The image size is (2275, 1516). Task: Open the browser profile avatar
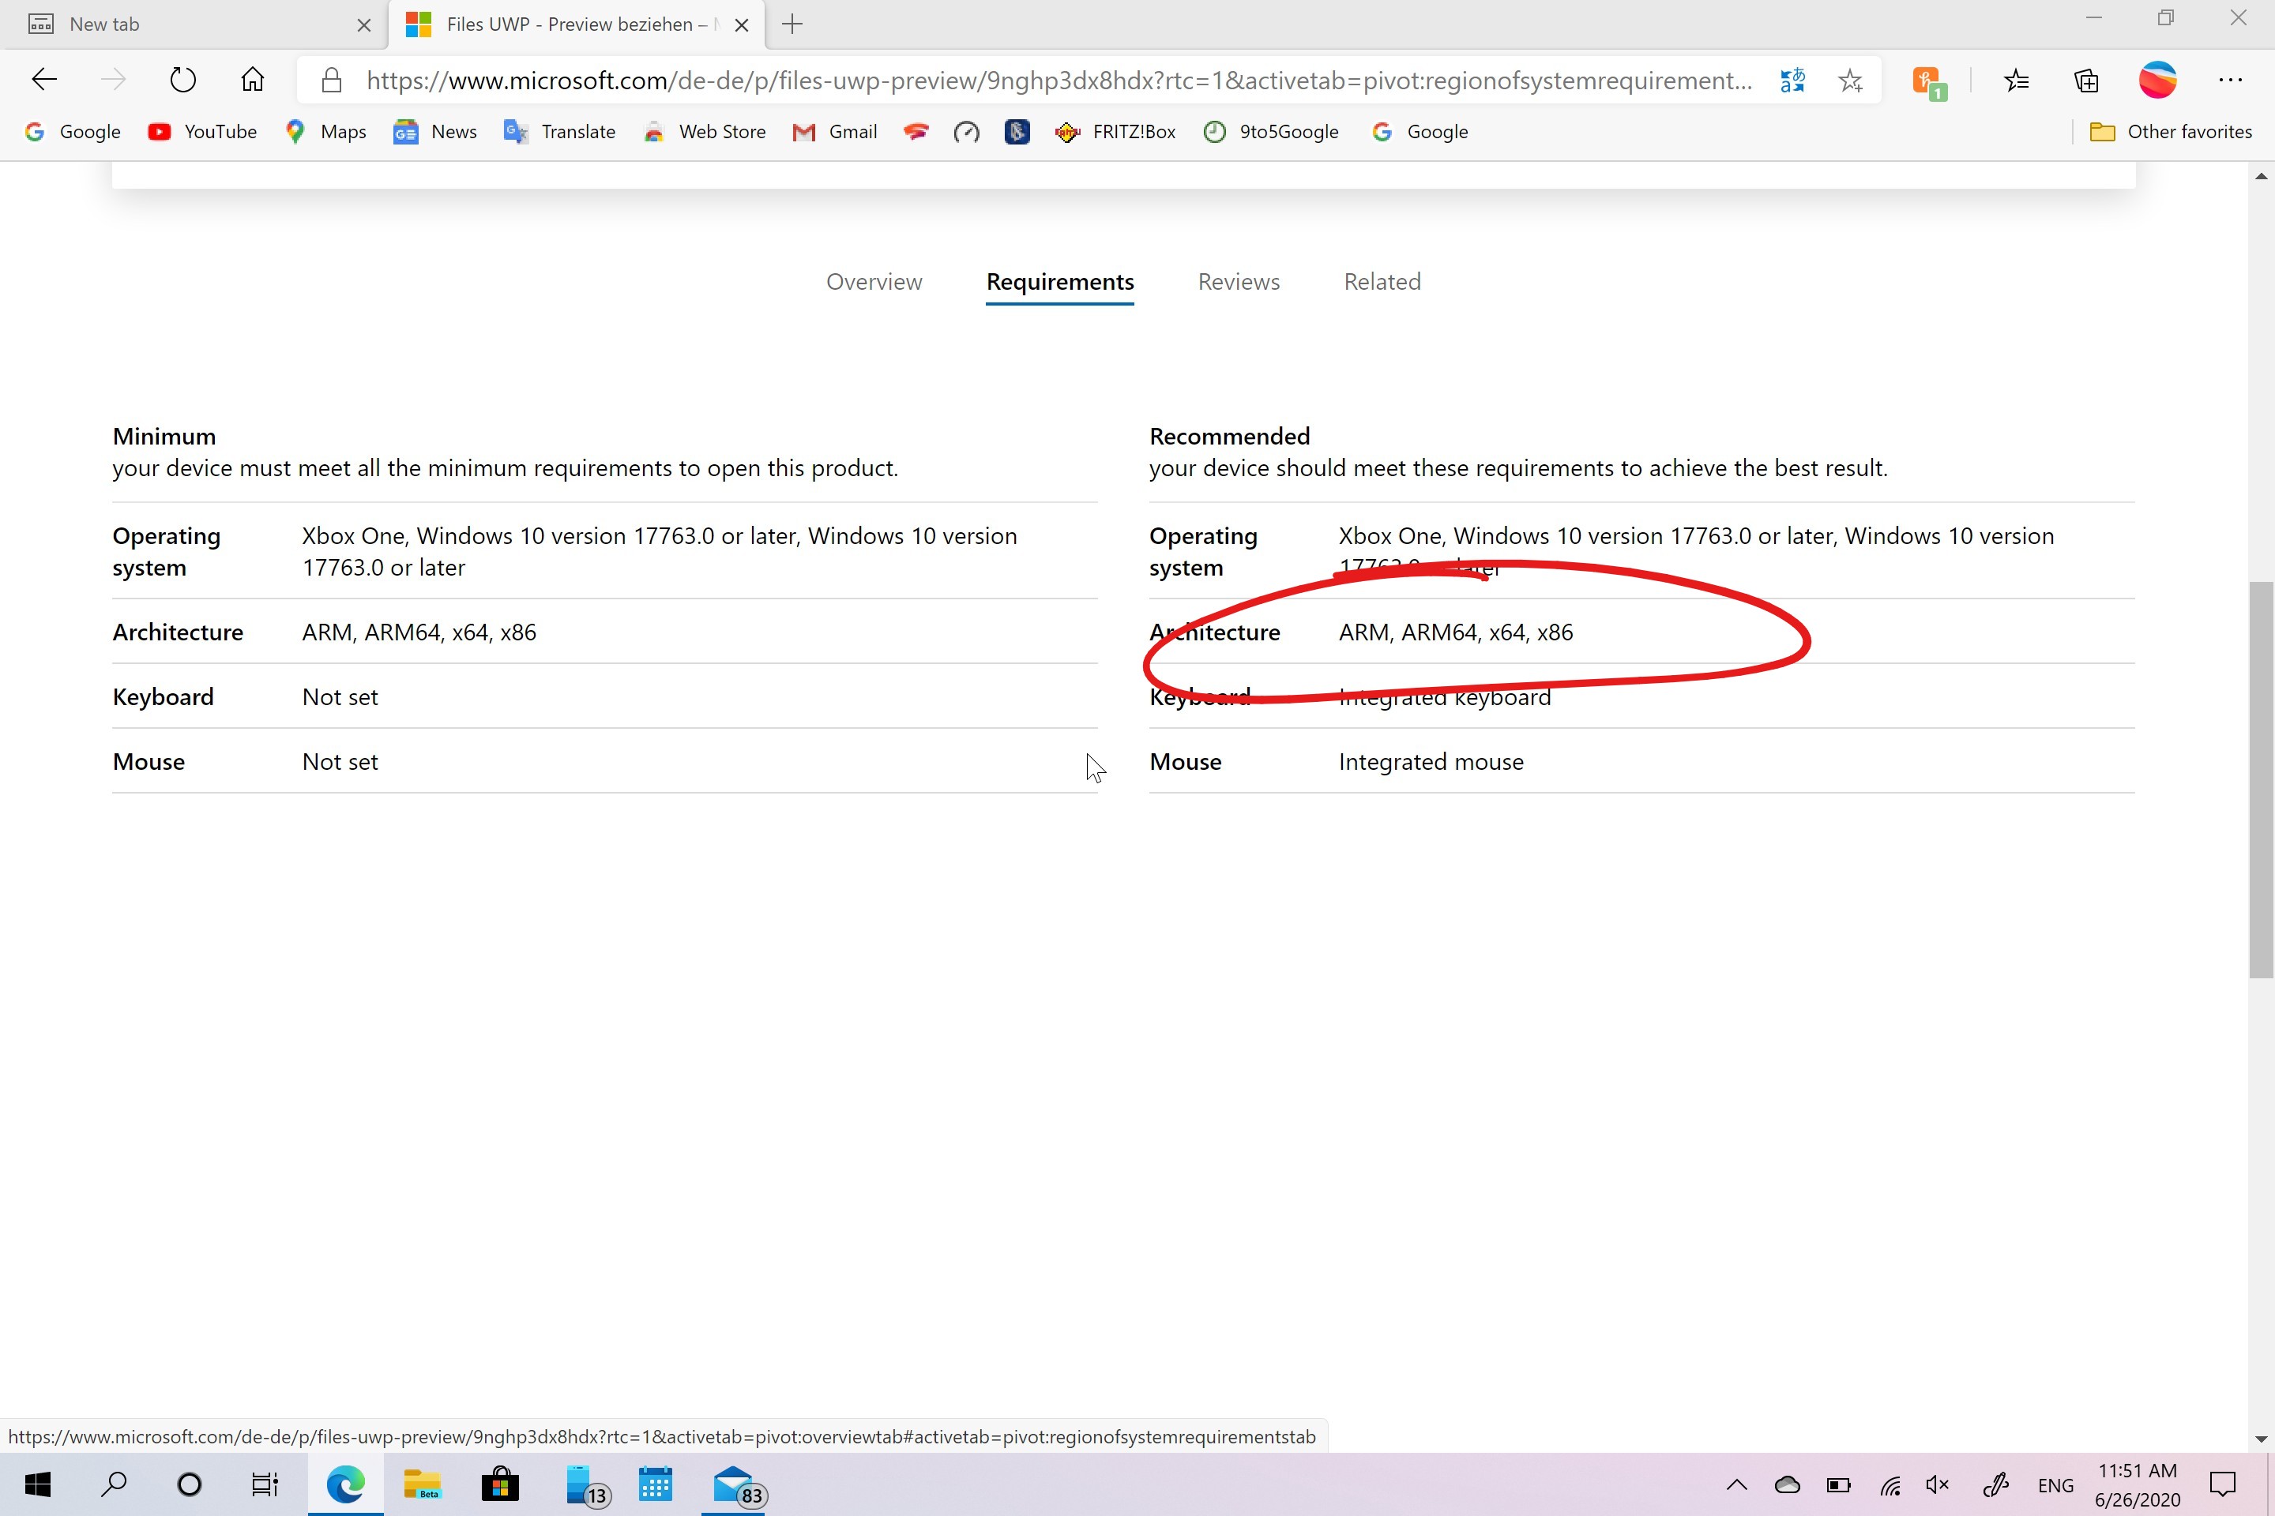tap(2158, 81)
